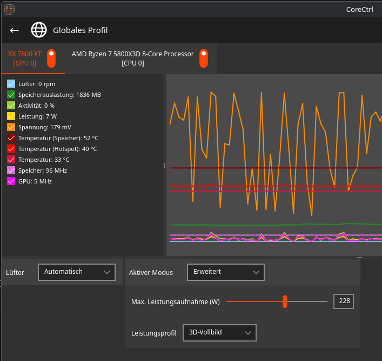Click the Leistungsprofil label
This screenshot has height=361, width=382.
click(154, 333)
